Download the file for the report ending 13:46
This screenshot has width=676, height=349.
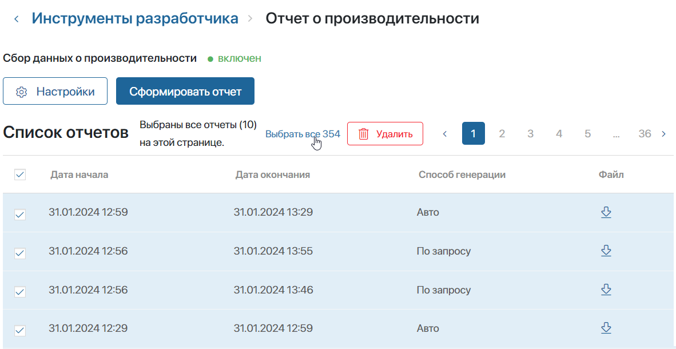(x=606, y=290)
